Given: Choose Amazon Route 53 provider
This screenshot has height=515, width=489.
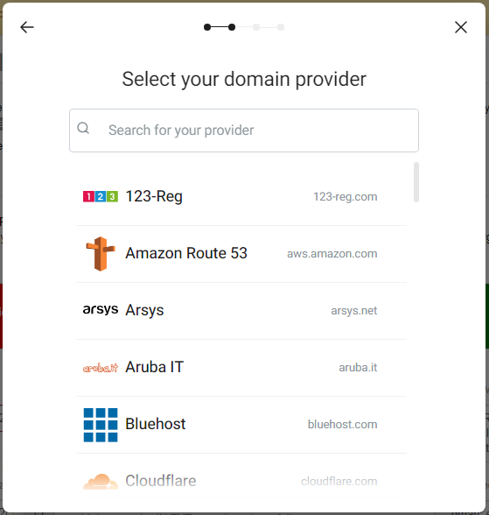Looking at the screenshot, I should (186, 253).
